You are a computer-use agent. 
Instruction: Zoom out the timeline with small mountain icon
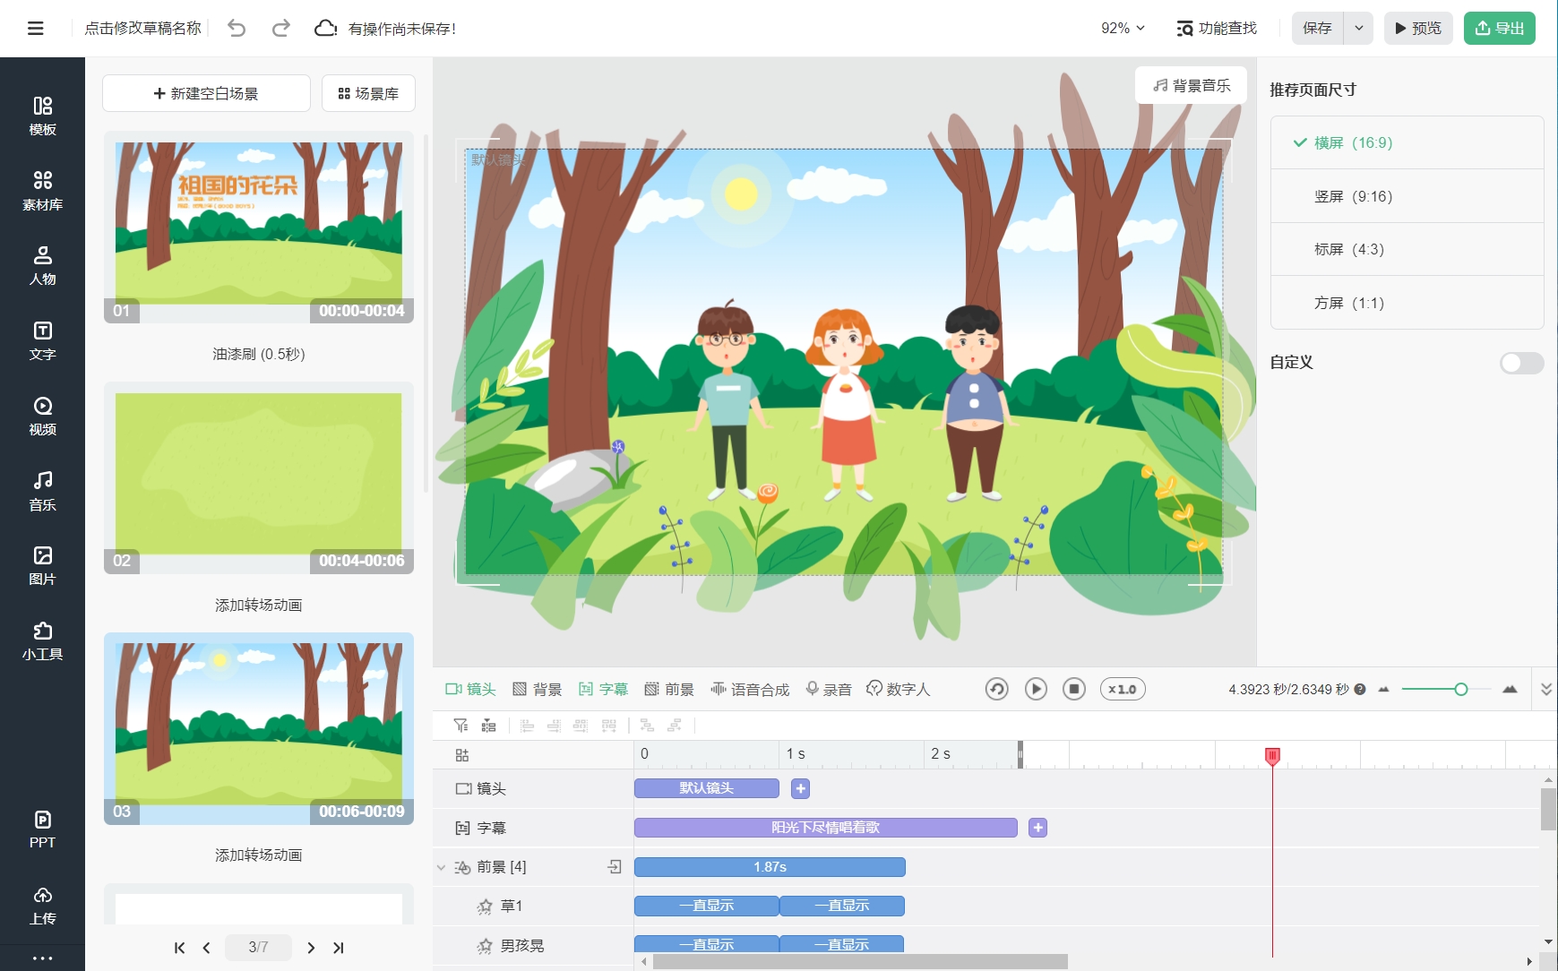[1383, 689]
